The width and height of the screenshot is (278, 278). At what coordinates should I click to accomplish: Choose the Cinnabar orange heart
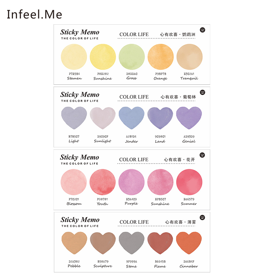pos(189,243)
